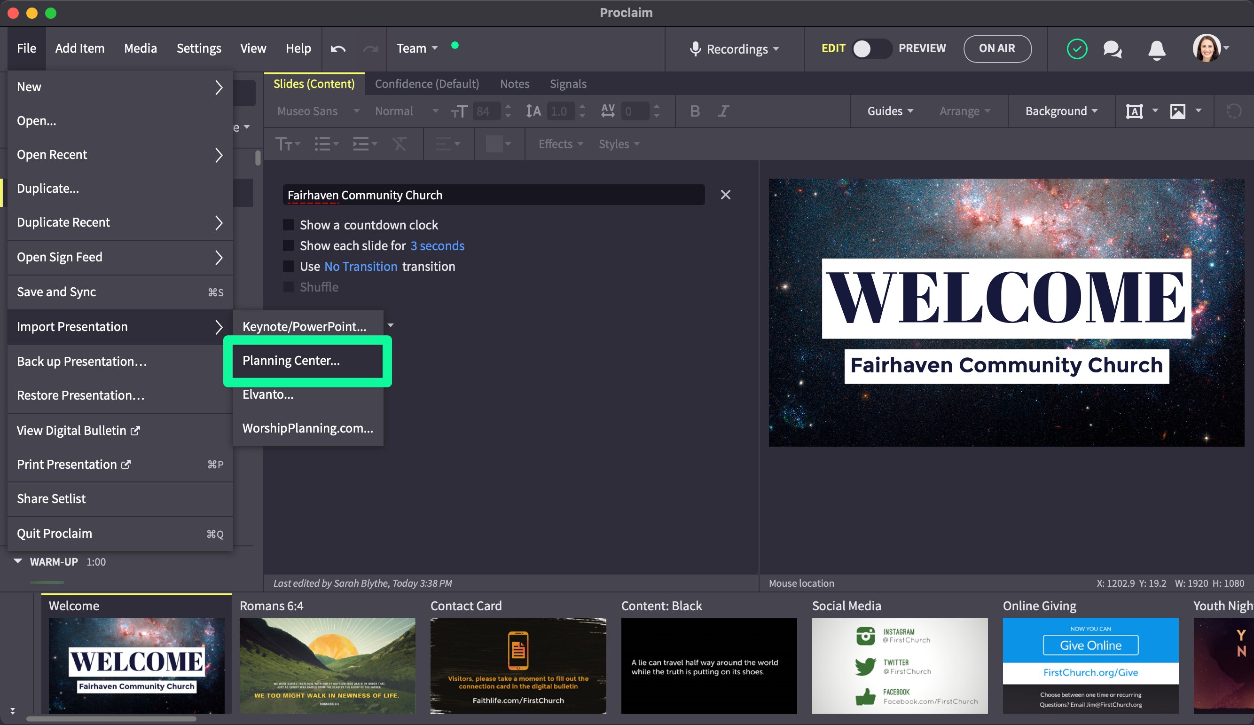This screenshot has height=725, width=1254.
Task: Click the Italic formatting icon
Action: pos(723,111)
